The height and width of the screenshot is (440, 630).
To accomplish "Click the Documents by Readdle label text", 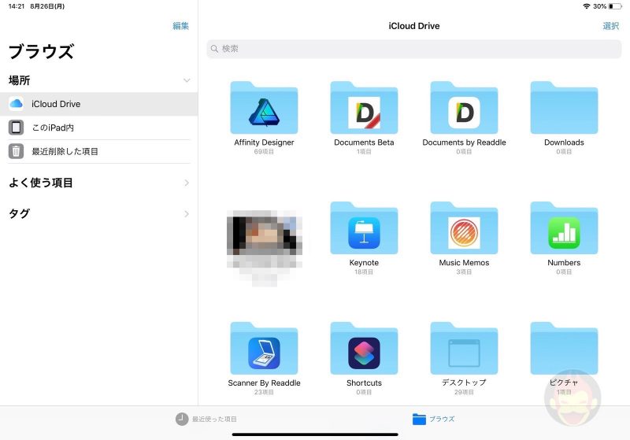I will coord(464,142).
